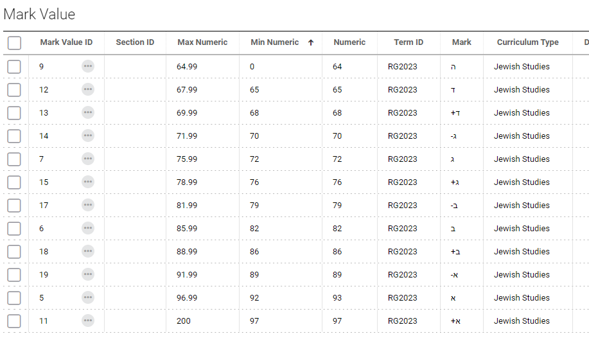
Task: Click the Curriculum Type column header
Action: pos(528,42)
